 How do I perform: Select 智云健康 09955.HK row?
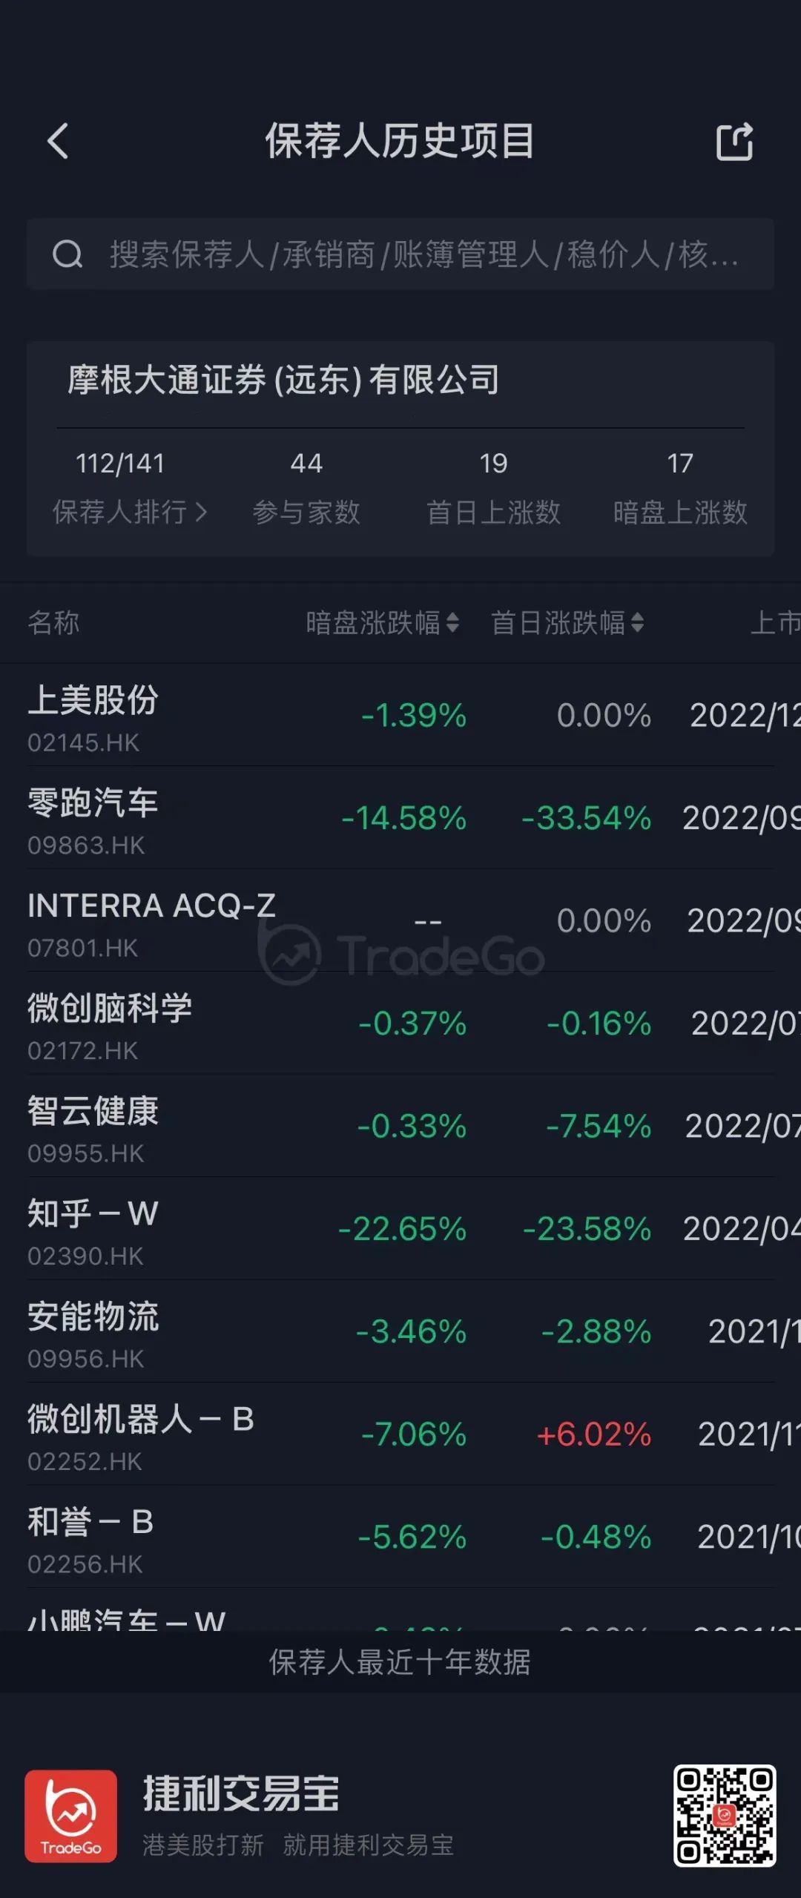(x=400, y=1126)
